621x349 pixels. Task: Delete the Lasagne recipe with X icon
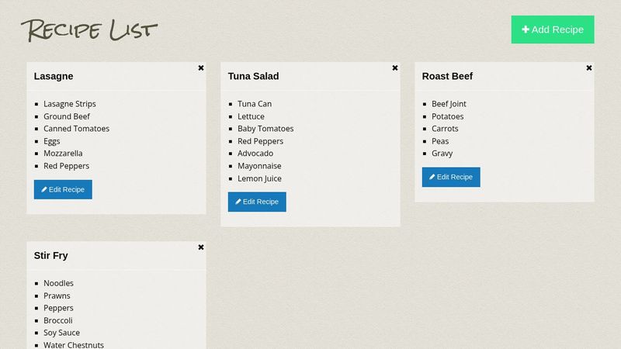[201, 68]
